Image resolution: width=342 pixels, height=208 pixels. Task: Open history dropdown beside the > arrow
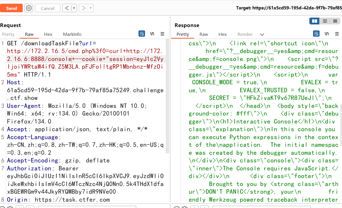(91, 8)
